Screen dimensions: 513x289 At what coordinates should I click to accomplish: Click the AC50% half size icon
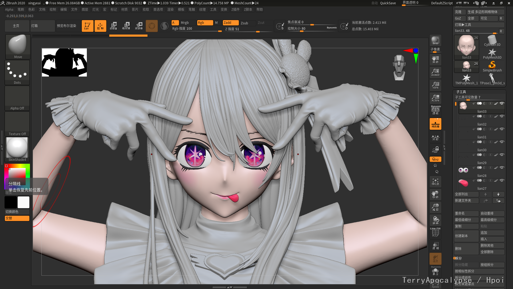435,98
